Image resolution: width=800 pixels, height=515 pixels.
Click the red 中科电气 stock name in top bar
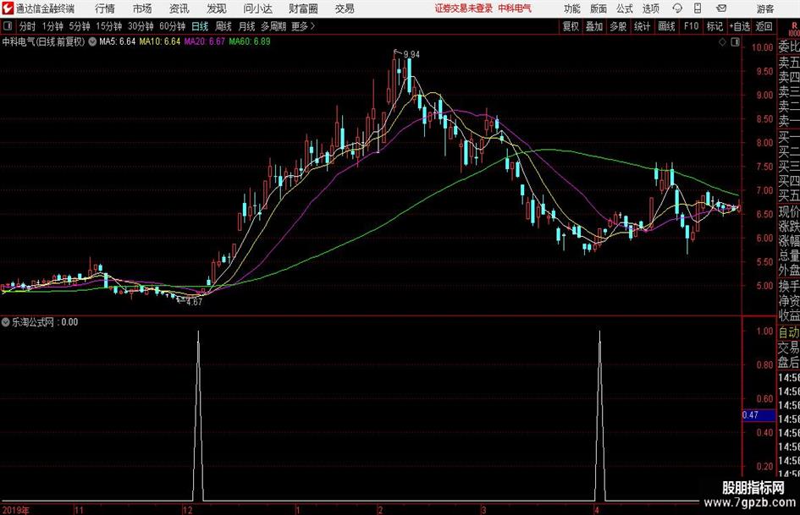(x=515, y=8)
